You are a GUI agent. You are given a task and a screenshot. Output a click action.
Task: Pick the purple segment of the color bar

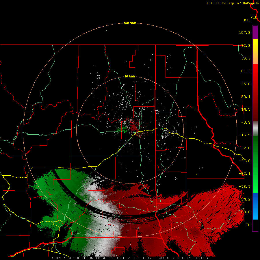[255, 32]
